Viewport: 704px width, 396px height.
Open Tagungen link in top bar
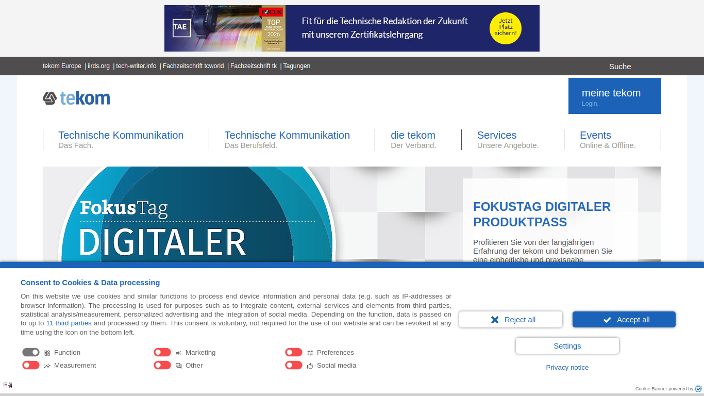coord(297,66)
